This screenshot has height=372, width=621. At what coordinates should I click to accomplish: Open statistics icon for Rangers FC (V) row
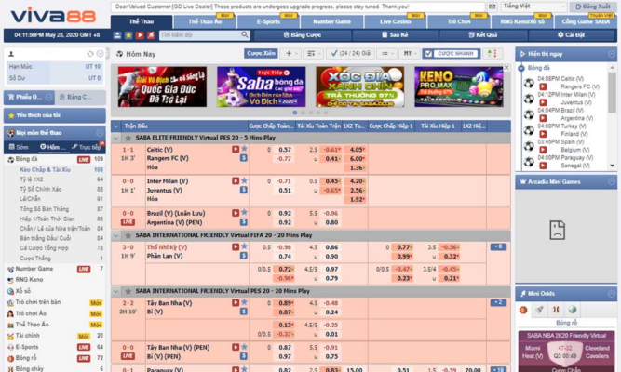[x=244, y=157]
